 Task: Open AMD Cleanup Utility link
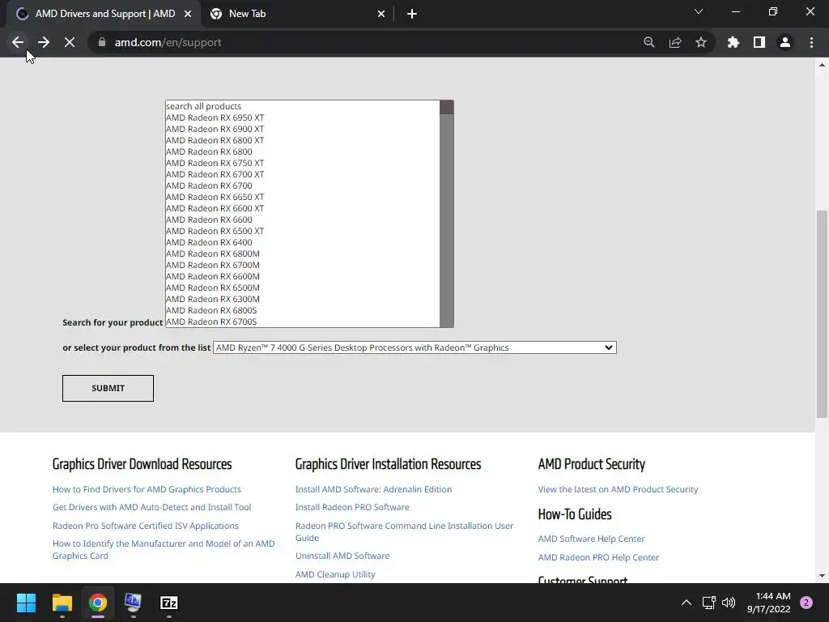[x=335, y=574]
